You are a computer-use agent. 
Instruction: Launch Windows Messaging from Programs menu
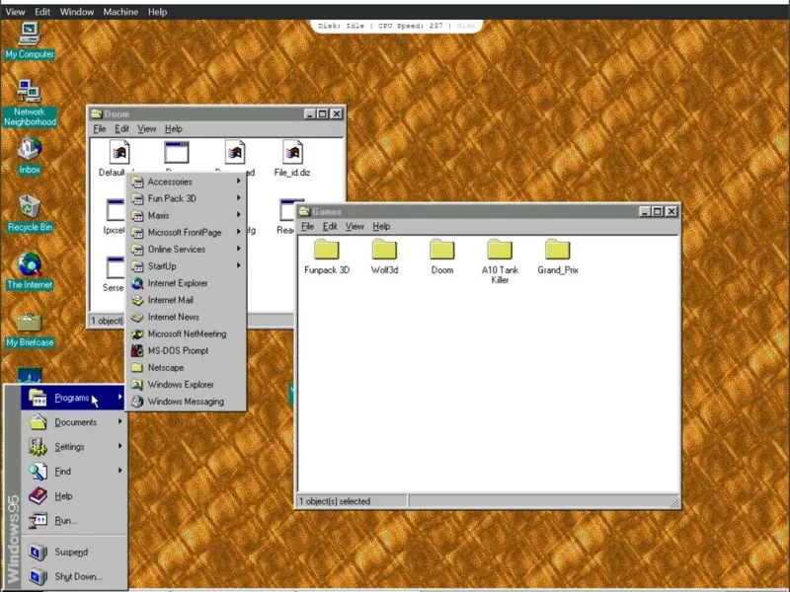(x=186, y=402)
